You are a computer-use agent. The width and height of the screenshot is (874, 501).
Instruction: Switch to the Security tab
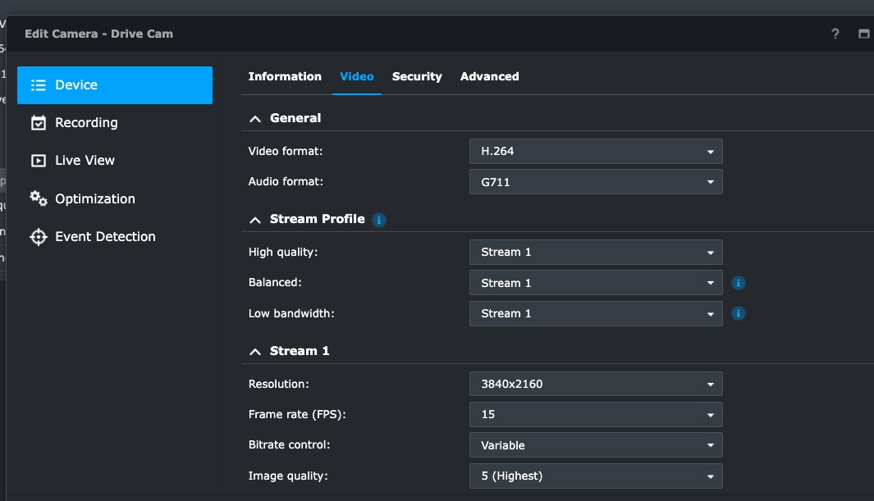tap(417, 76)
